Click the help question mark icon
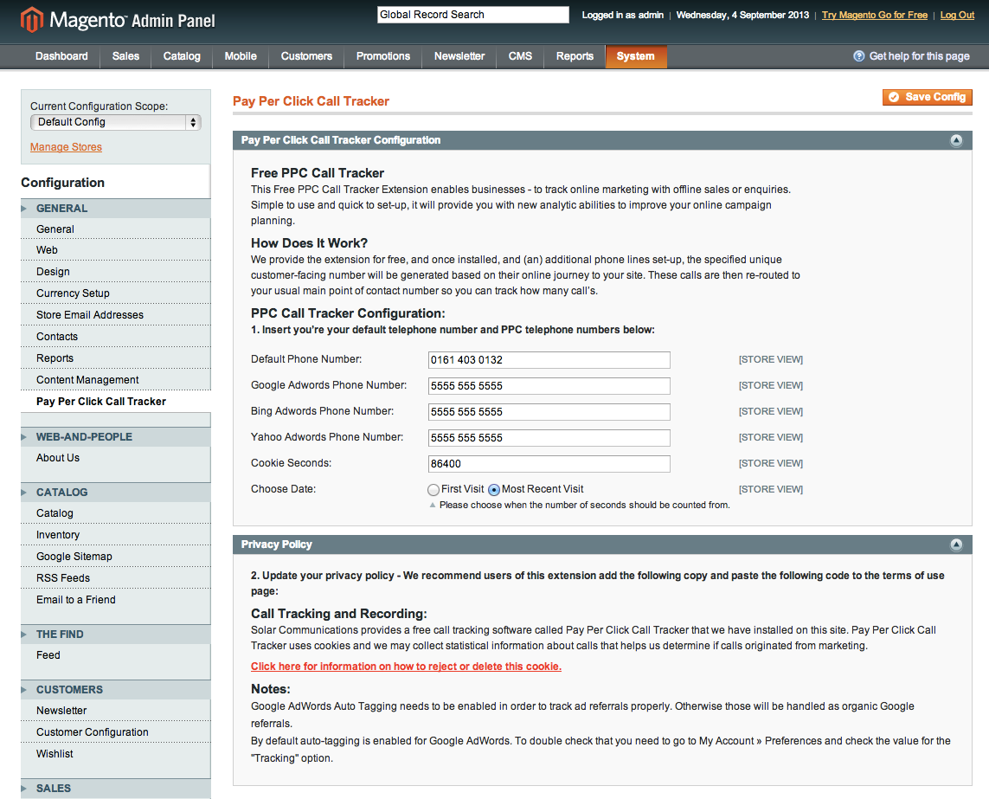This screenshot has height=799, width=989. (x=858, y=56)
